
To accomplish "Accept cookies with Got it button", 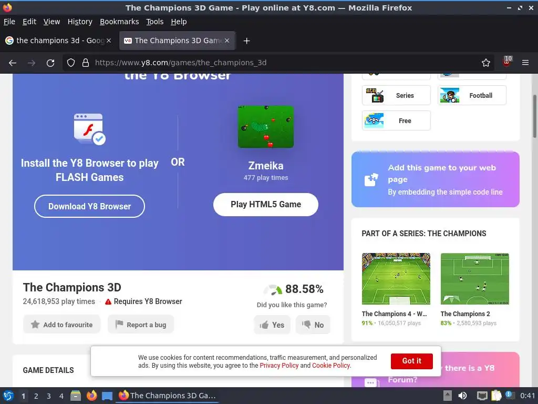I will [x=411, y=361].
